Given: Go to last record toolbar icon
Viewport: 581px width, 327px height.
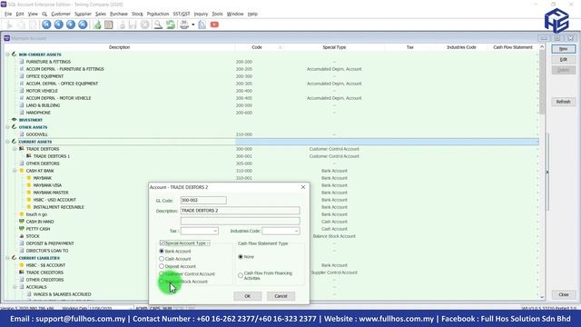Looking at the screenshot, I should pyautogui.click(x=83, y=25).
